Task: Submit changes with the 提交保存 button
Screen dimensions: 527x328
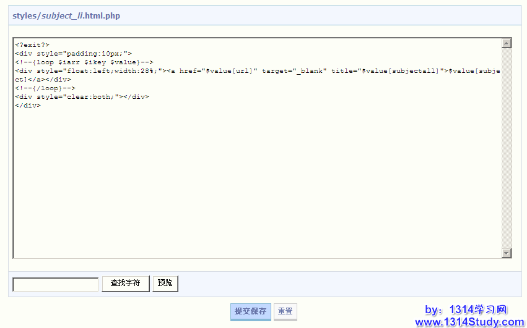Action: pyautogui.click(x=250, y=311)
